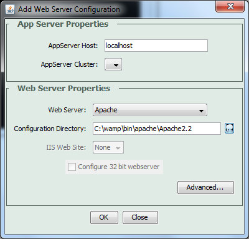This screenshot has height=239, width=249.
Task: Click into the Configuration Directory path field
Action: click(x=157, y=129)
